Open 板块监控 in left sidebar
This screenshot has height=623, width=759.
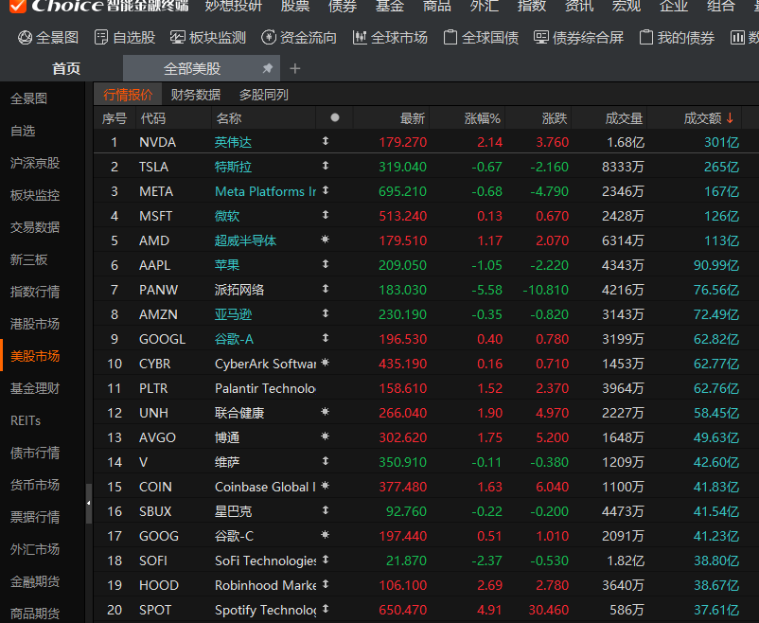click(x=35, y=195)
